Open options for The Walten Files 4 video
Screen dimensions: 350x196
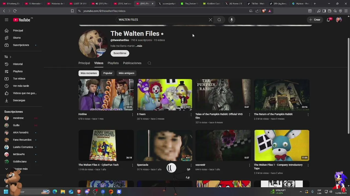[x=133, y=165]
